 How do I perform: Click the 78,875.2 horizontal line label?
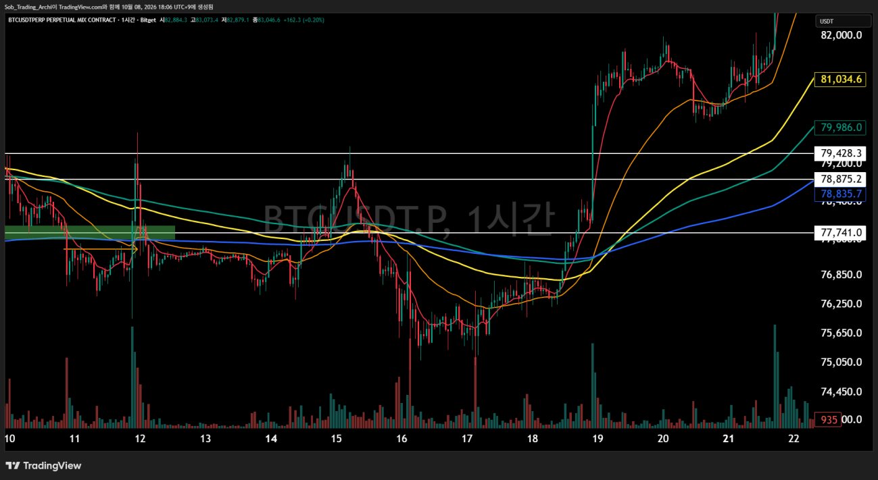(842, 179)
